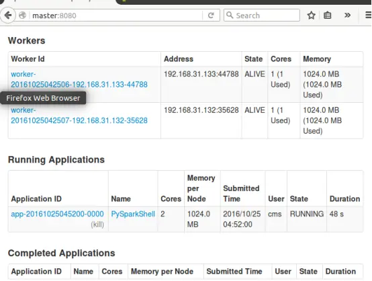The width and height of the screenshot is (372, 281).
Task: Open the bookmarks list icon
Action: [x=328, y=15]
